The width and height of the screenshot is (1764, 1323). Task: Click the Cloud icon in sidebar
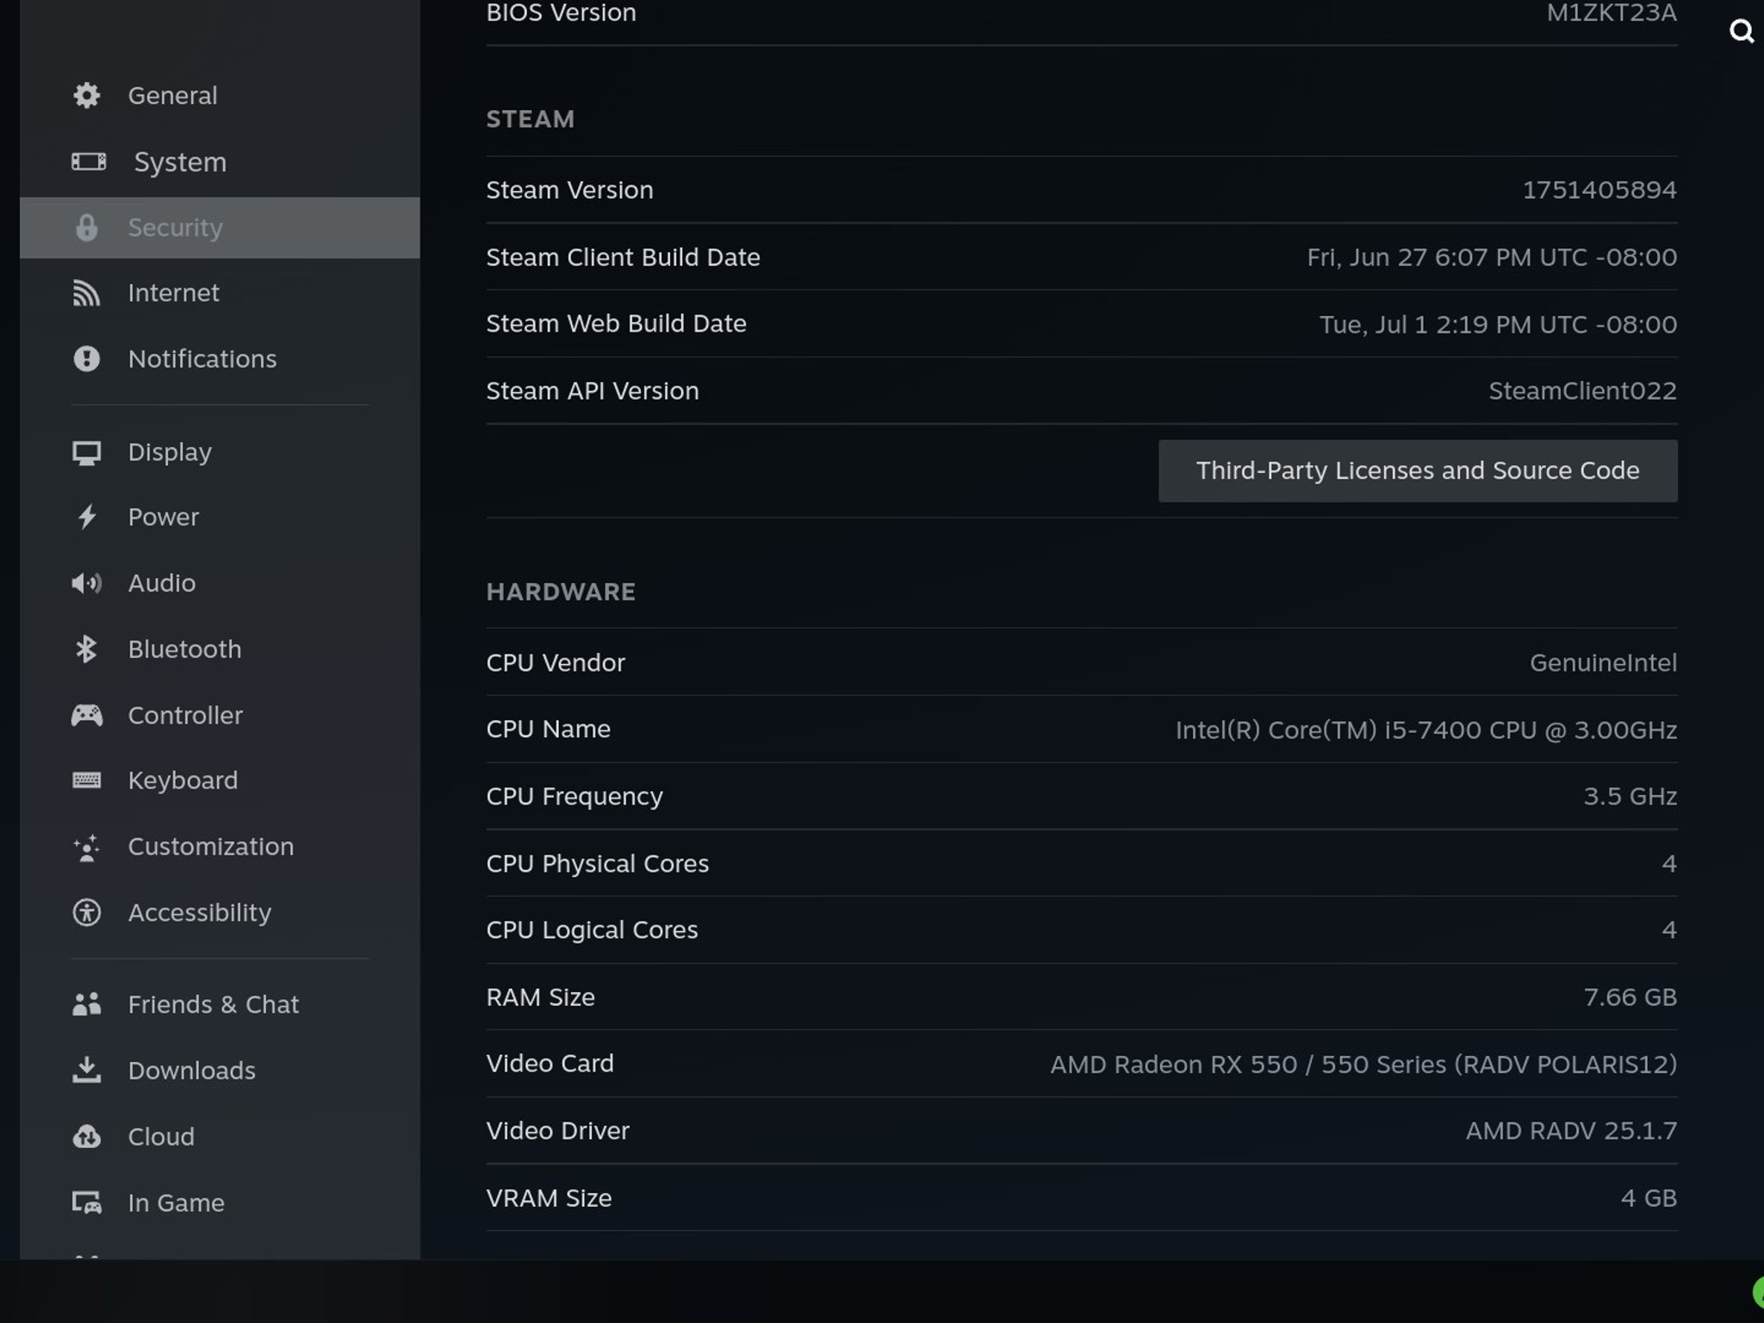point(86,1137)
